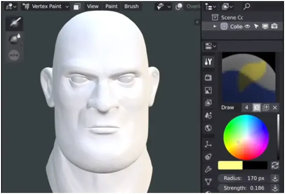Click the yellow primary color swatch
Viewport: 285px width, 194px height.
point(230,165)
